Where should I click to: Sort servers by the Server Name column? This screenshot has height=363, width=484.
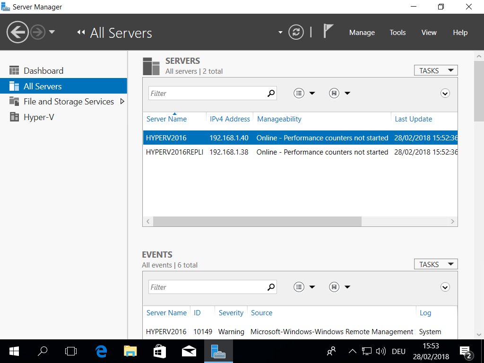166,119
